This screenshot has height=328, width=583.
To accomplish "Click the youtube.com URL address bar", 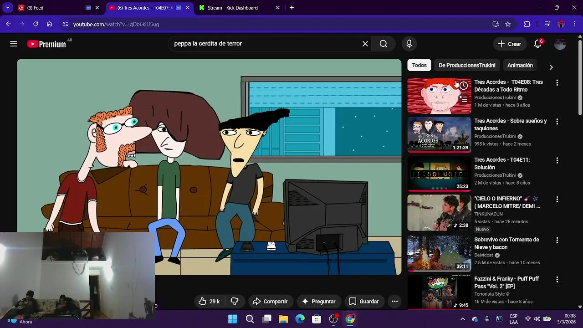I will (273, 24).
